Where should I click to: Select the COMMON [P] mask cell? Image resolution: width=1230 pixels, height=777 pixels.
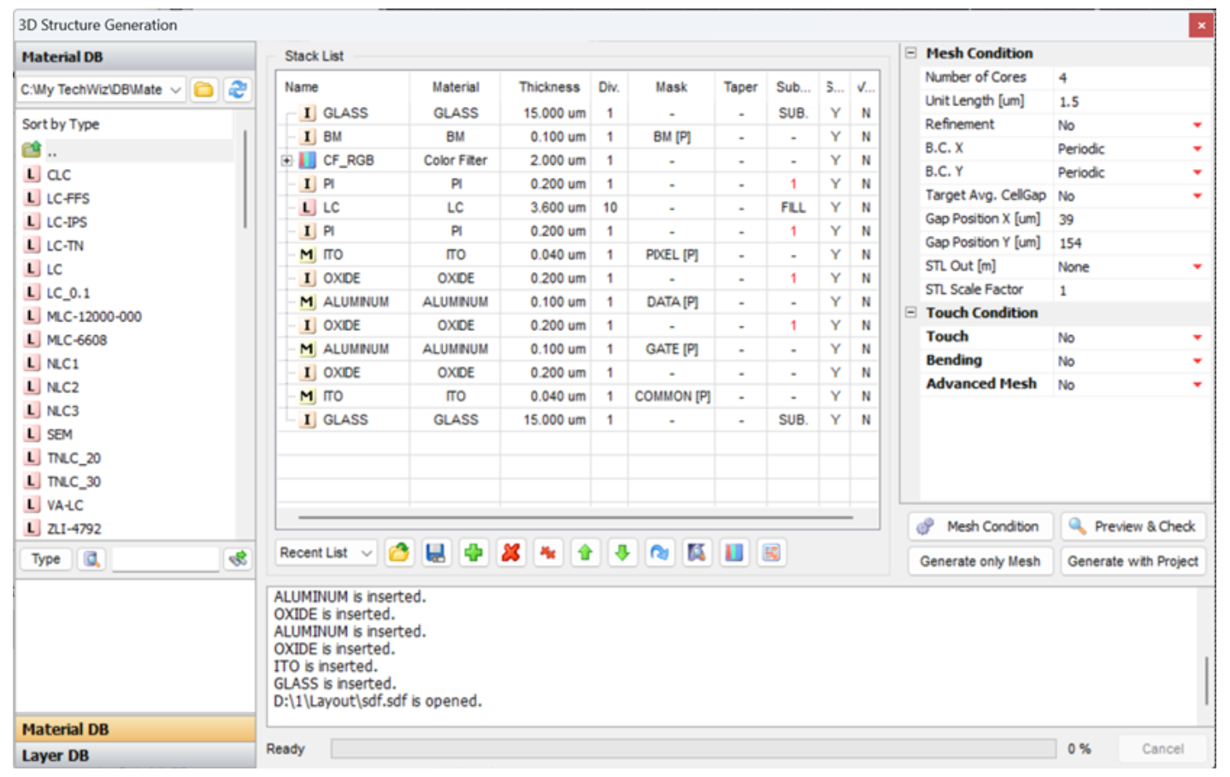(672, 397)
